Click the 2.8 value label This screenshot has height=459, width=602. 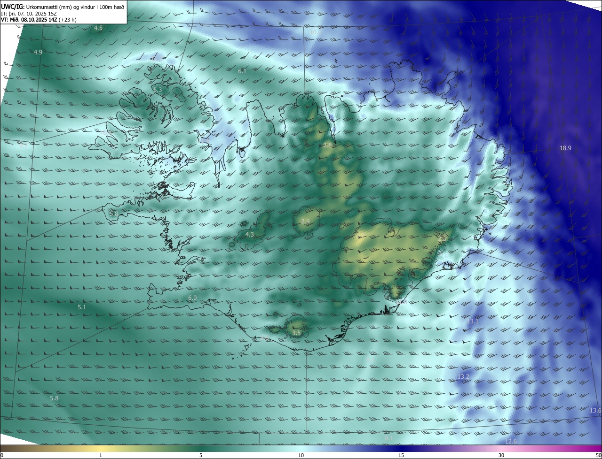point(328,146)
